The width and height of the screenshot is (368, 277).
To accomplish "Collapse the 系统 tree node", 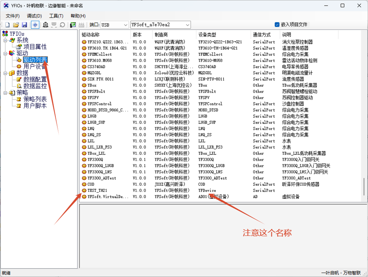I will pyautogui.click(x=5, y=40).
